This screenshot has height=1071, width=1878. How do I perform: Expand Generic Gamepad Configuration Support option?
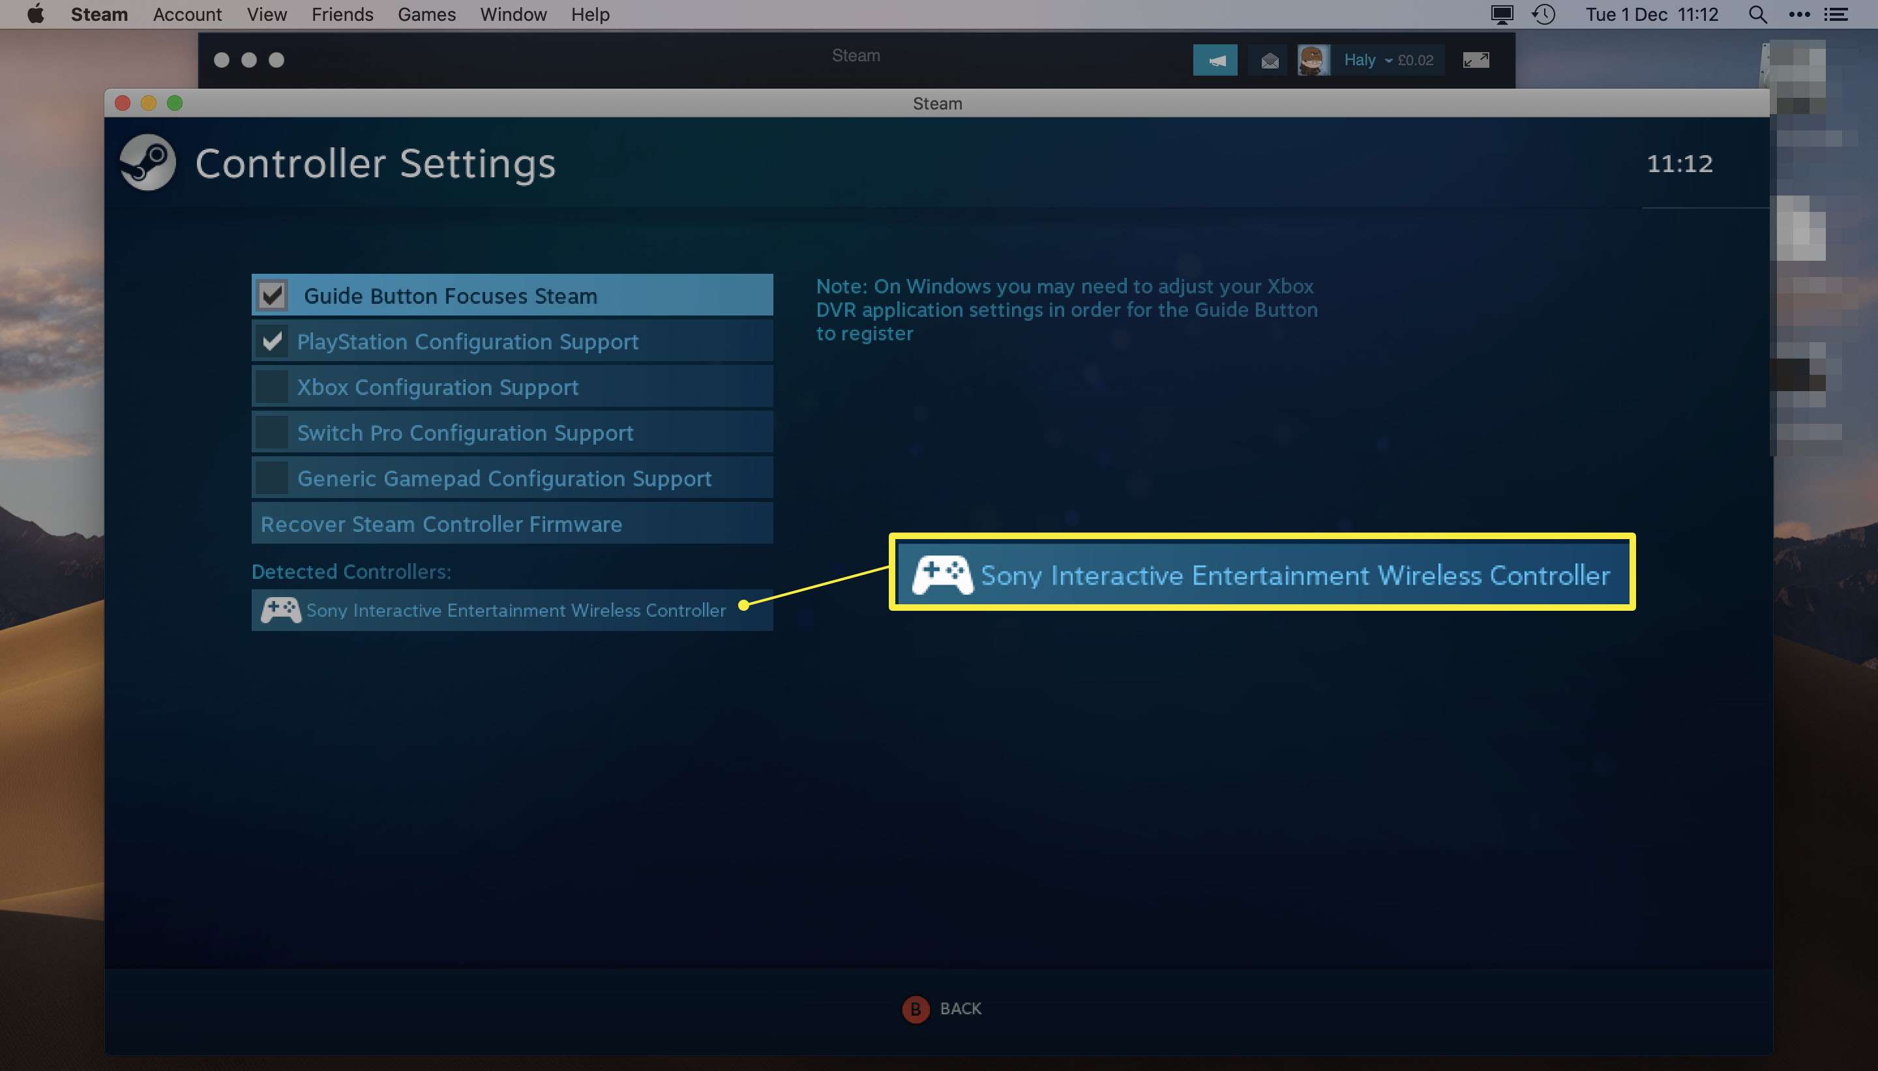tap(511, 478)
